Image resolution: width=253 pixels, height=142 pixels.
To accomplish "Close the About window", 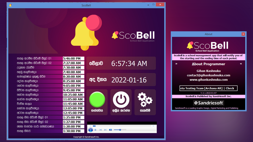I will coord(243,34).
